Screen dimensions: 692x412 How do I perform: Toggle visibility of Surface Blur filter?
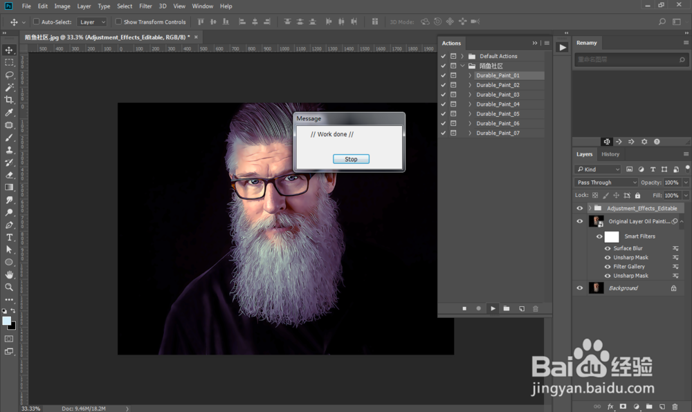coord(608,249)
